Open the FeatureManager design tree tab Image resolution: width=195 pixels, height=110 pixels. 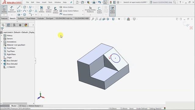(3, 25)
